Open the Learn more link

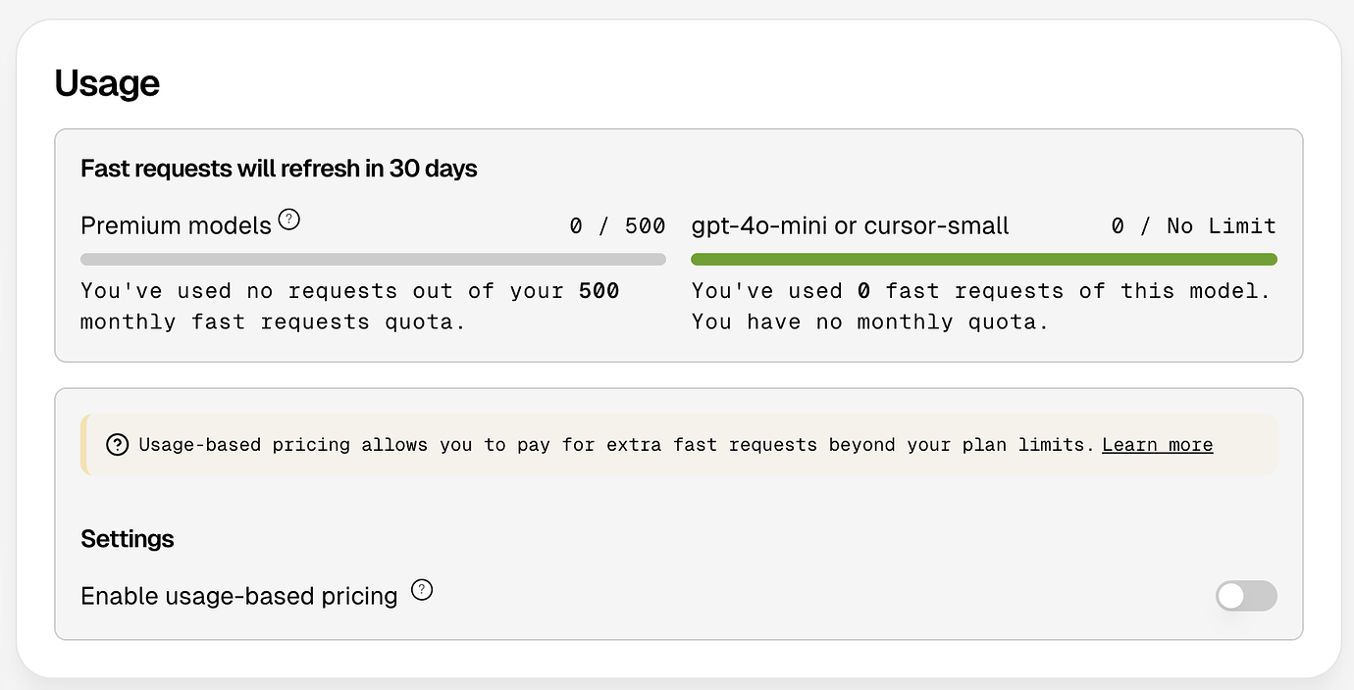tap(1157, 445)
